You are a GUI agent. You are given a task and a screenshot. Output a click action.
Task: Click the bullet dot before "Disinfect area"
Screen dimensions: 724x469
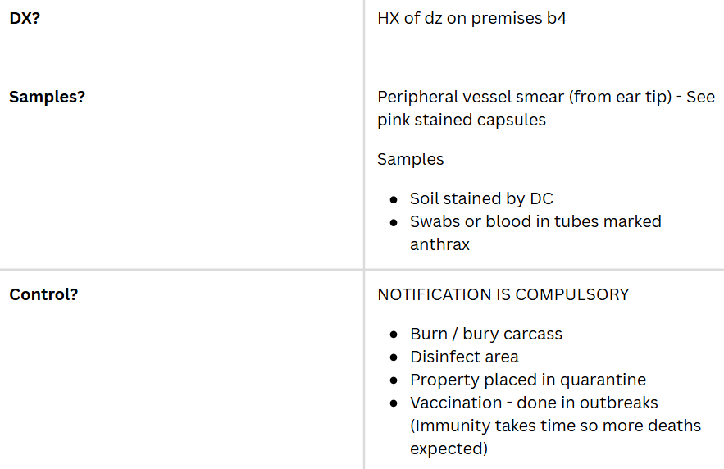click(x=394, y=357)
